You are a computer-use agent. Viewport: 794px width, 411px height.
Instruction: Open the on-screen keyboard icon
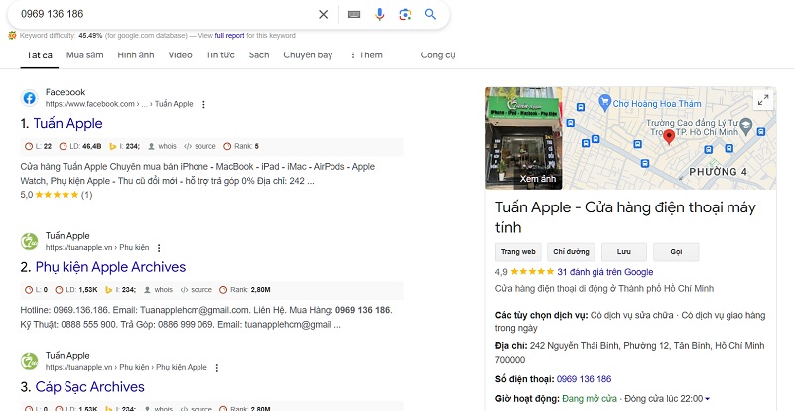click(354, 14)
